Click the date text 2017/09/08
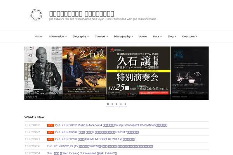This screenshot has height=155, width=233. click(33, 146)
